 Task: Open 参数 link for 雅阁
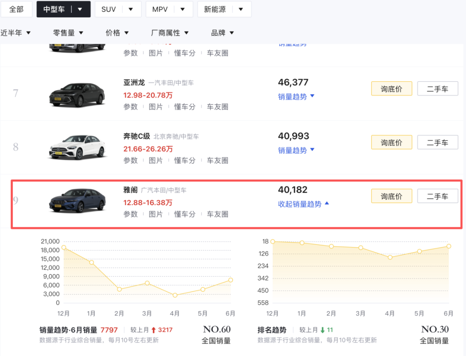[130, 214]
